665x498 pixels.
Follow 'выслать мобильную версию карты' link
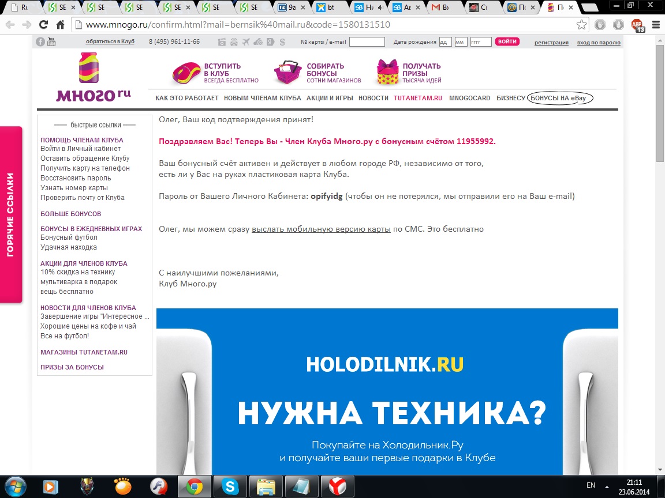[321, 229]
